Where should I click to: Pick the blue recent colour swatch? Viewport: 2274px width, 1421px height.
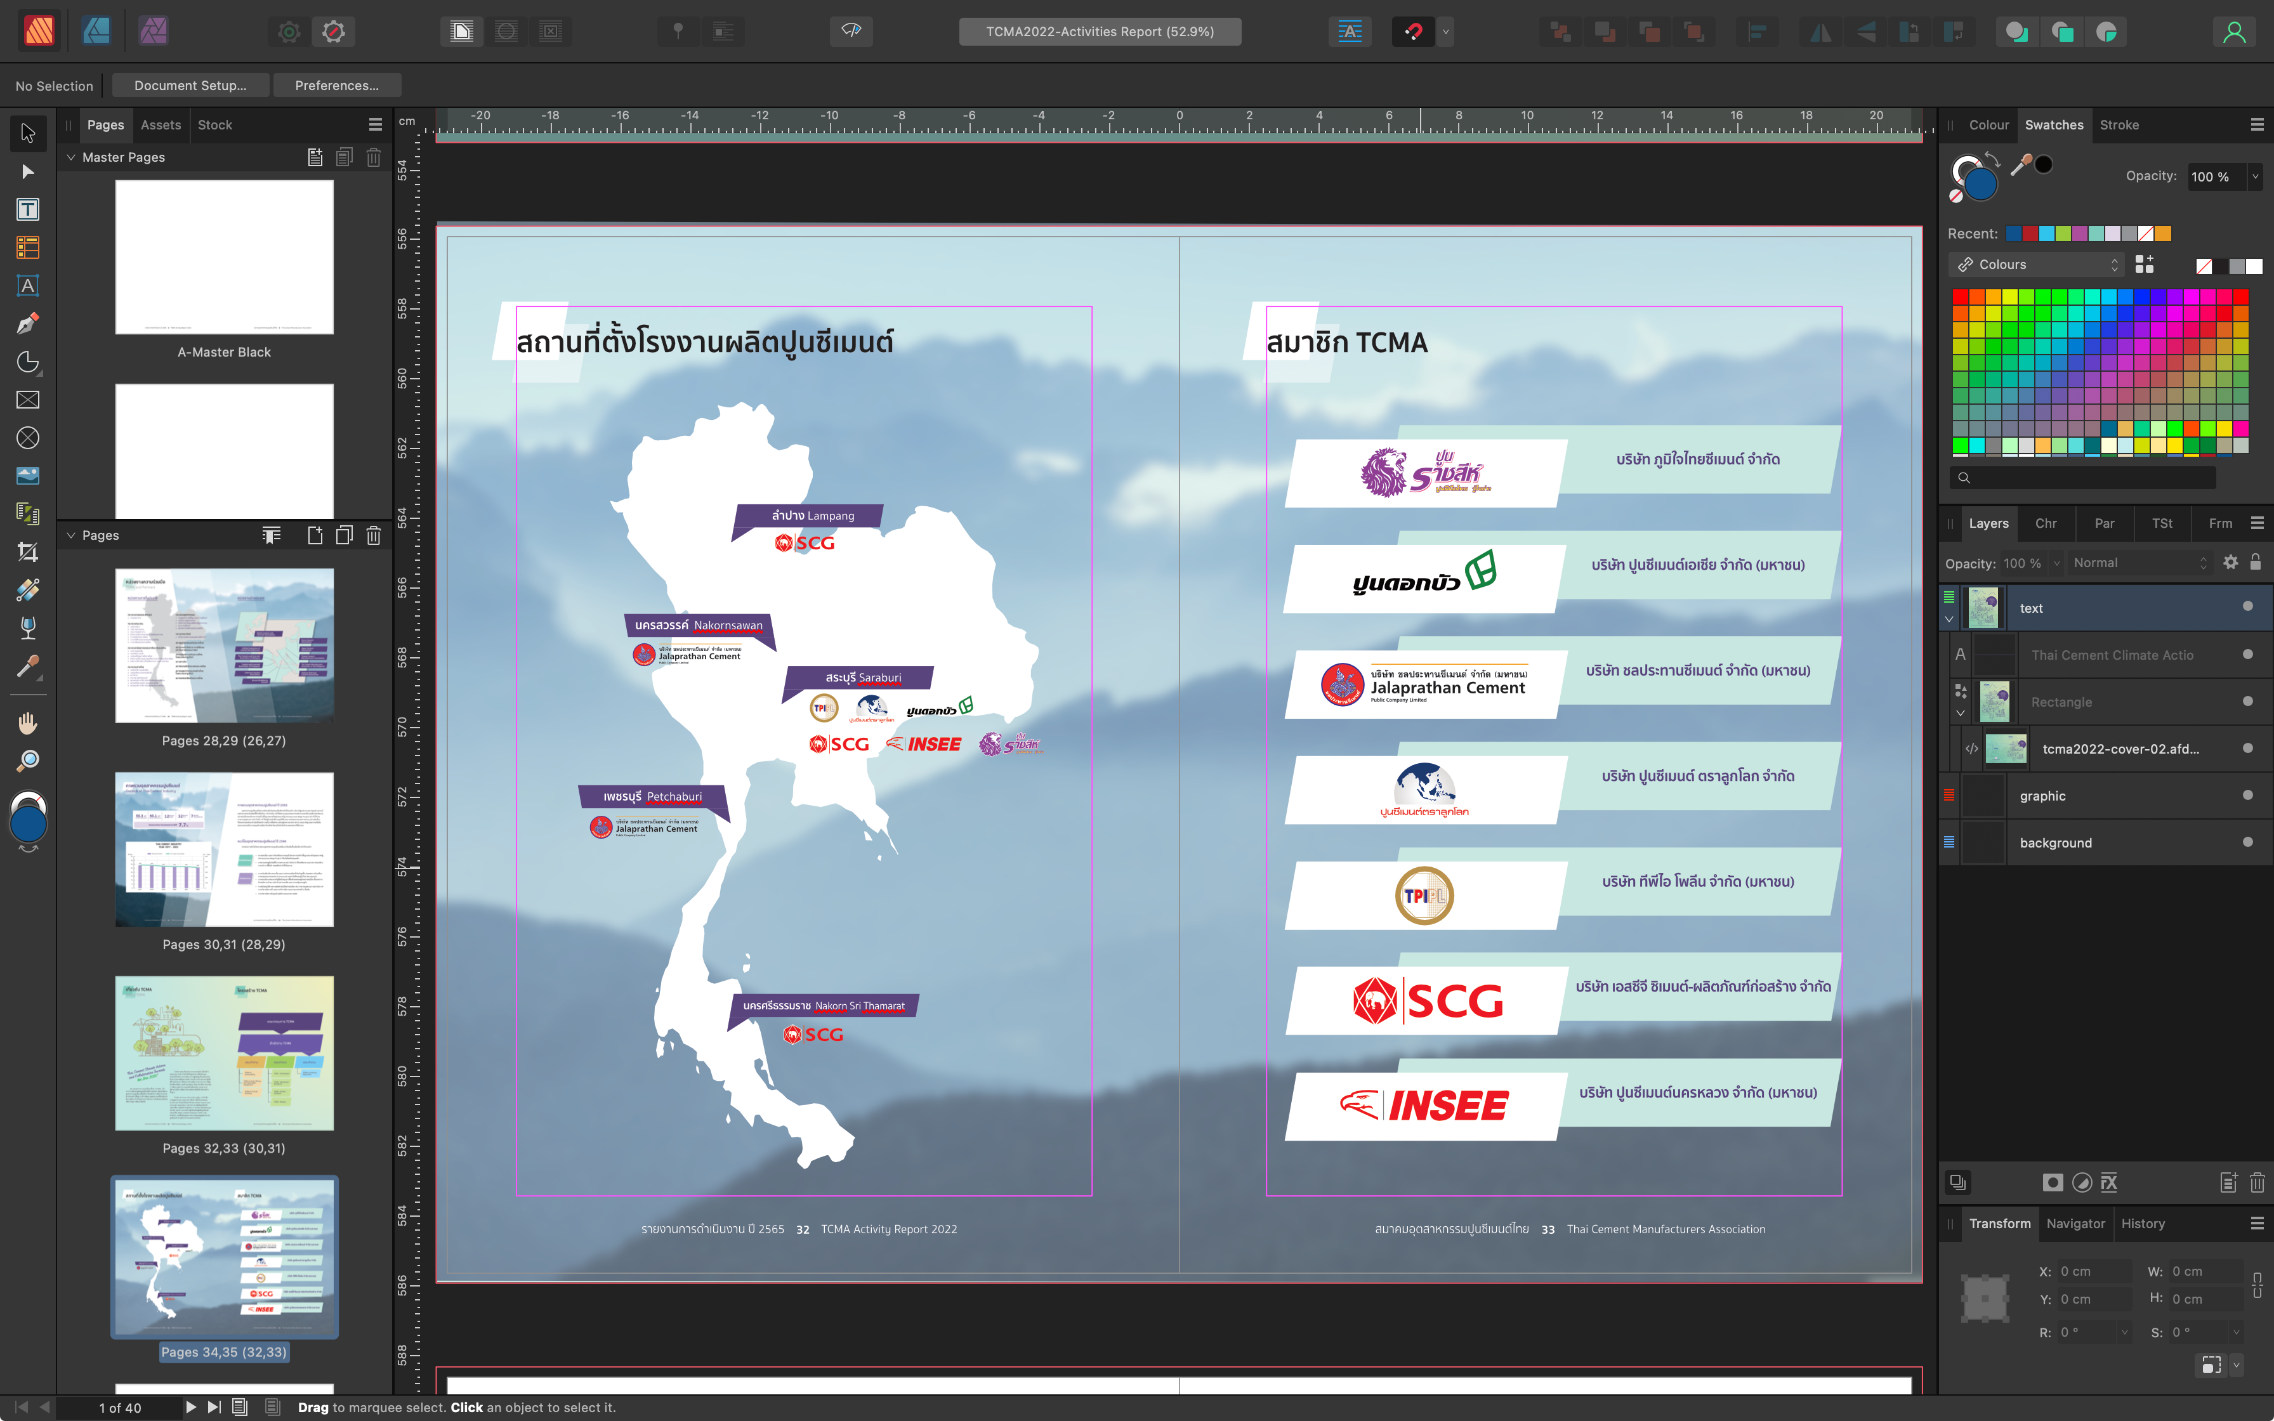tap(2013, 234)
